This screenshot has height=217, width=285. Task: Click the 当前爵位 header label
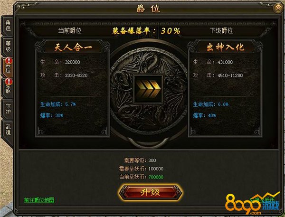[x=70, y=30]
